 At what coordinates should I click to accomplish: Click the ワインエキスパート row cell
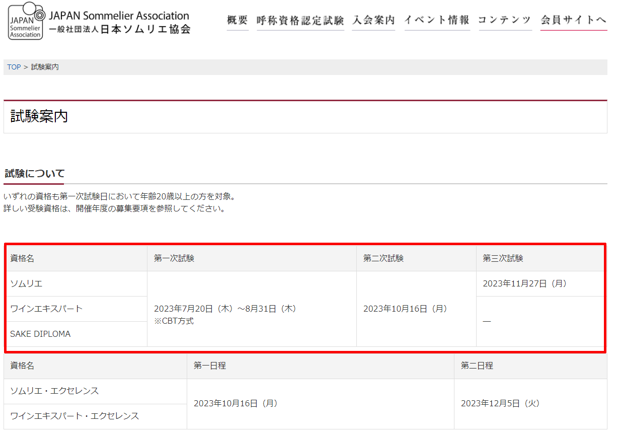click(x=75, y=309)
